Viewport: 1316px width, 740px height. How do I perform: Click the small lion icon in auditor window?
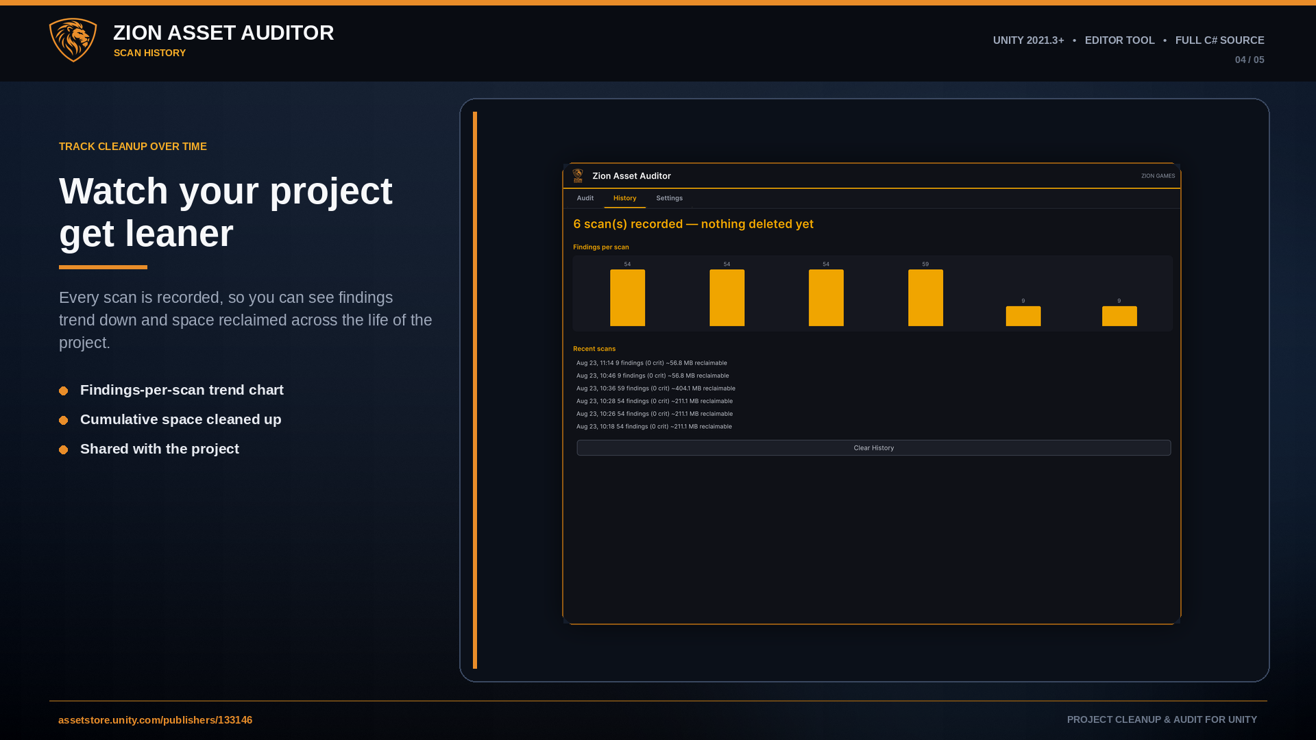pyautogui.click(x=578, y=176)
